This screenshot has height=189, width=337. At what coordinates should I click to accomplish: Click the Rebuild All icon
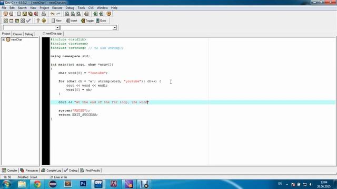(x=23, y=20)
